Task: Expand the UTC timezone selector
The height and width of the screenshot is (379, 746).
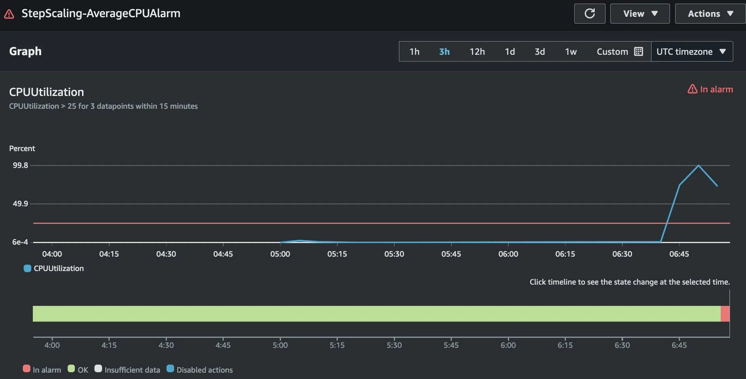Action: (x=692, y=52)
